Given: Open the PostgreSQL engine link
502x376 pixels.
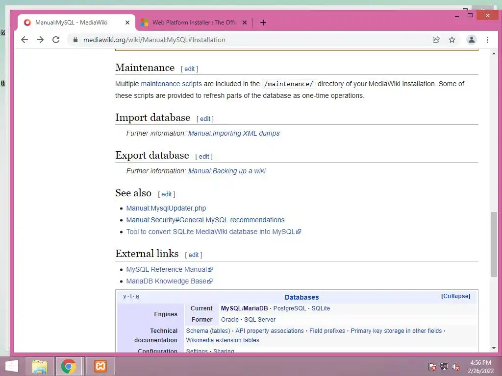Looking at the screenshot, I should (289, 308).
